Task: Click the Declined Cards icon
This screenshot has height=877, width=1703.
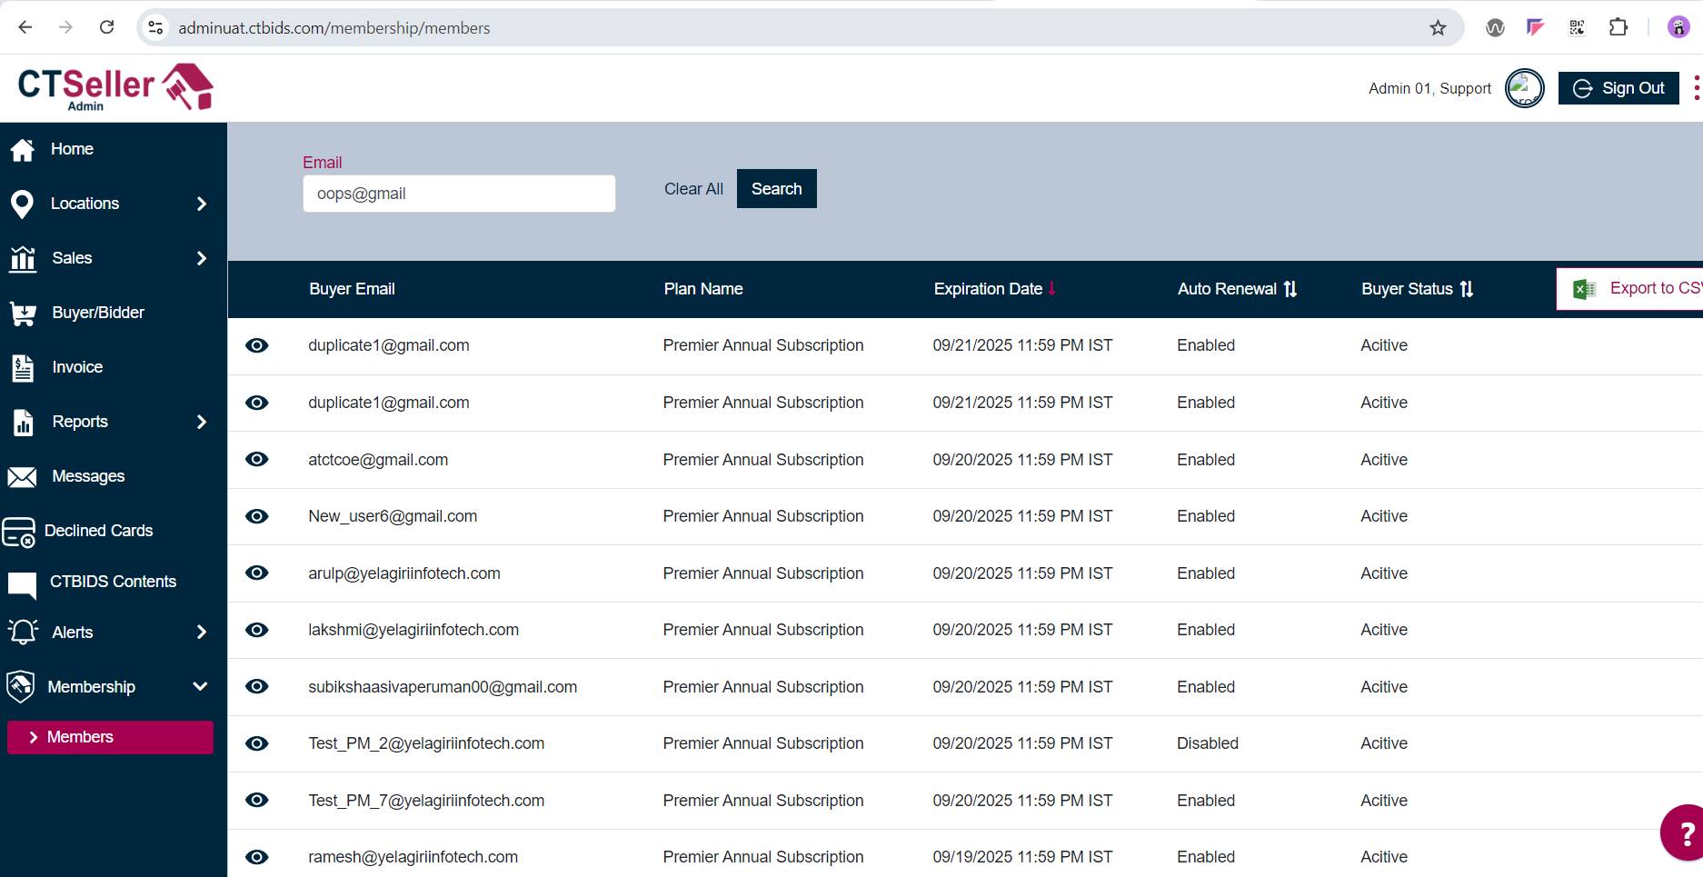Action: click(x=19, y=532)
